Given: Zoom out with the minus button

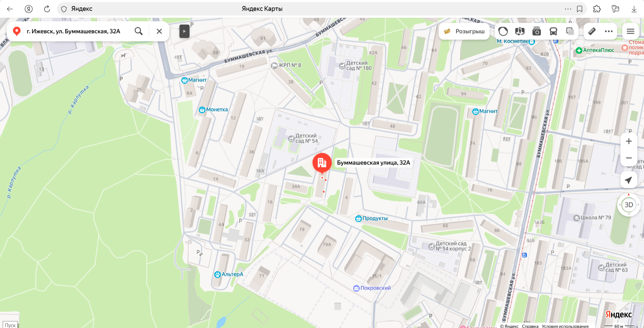Looking at the screenshot, I should [629, 158].
